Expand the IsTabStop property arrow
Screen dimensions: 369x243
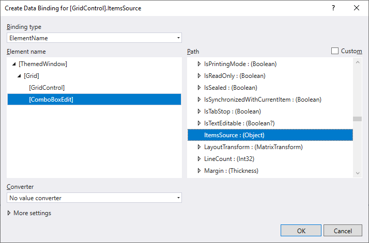coord(199,111)
